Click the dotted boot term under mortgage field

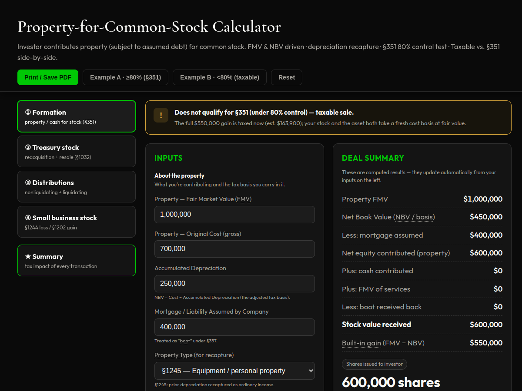pyautogui.click(x=186, y=341)
